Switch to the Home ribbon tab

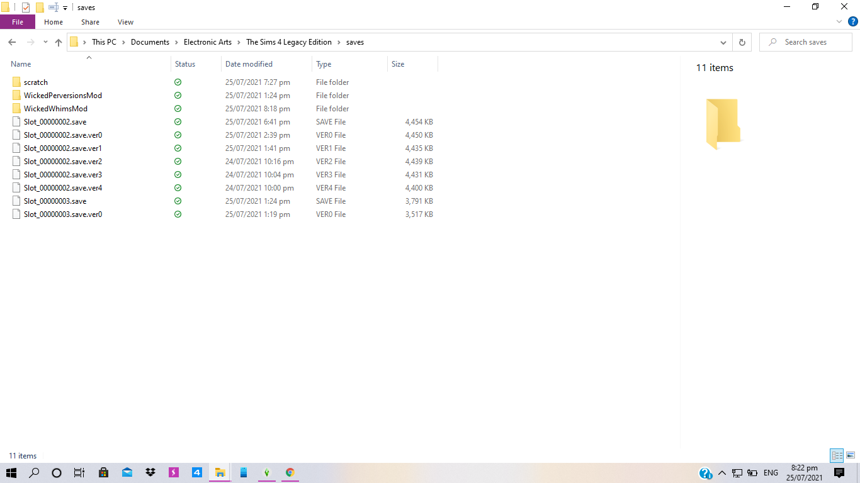click(54, 22)
